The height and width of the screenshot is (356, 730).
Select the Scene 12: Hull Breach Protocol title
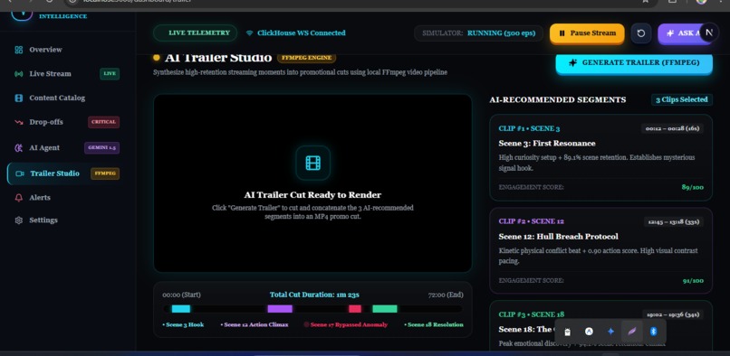pos(558,237)
